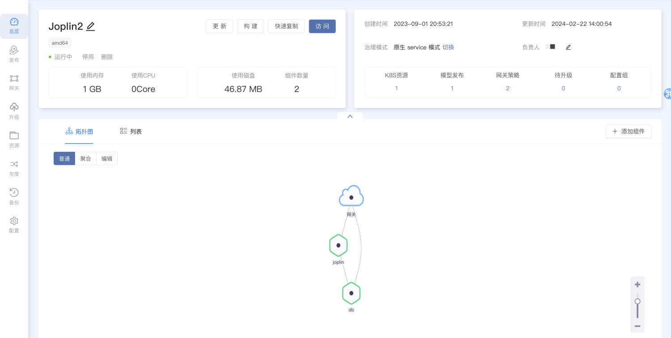The height and width of the screenshot is (338, 671).
Task: Click the 构建 build button
Action: pos(251,26)
